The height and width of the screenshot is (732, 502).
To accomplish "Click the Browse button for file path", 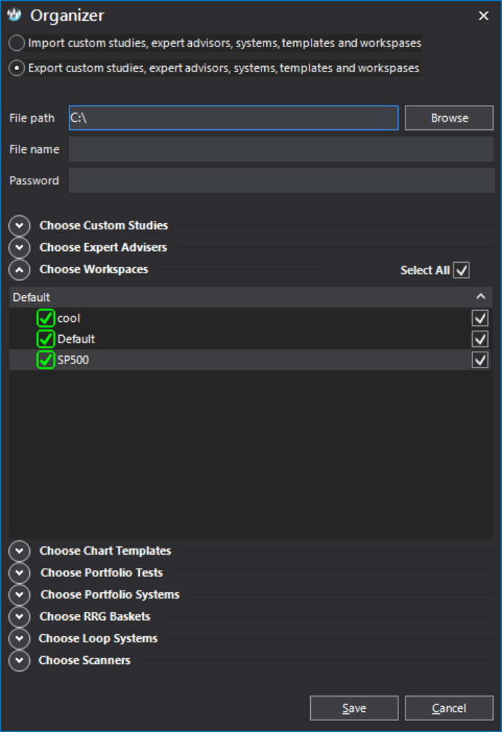I will click(448, 118).
